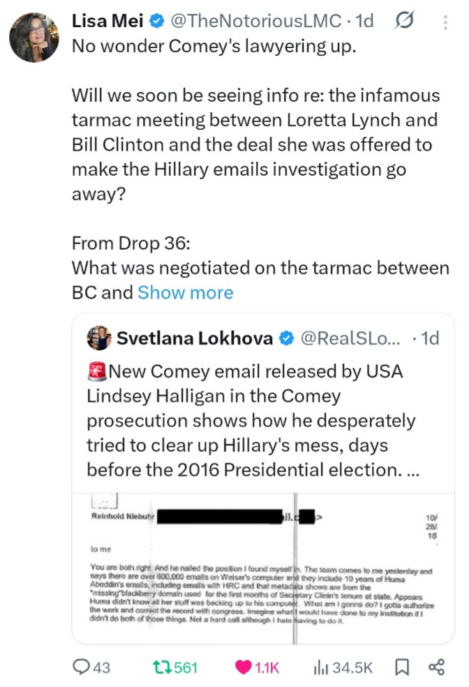Toggle bookmark for this post
The height and width of the screenshot is (687, 469).
[402, 667]
